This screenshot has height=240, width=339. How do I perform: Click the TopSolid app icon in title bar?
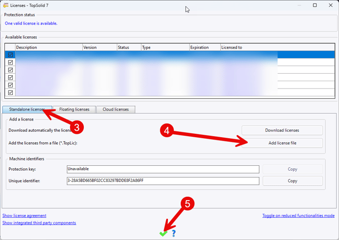click(x=5, y=5)
